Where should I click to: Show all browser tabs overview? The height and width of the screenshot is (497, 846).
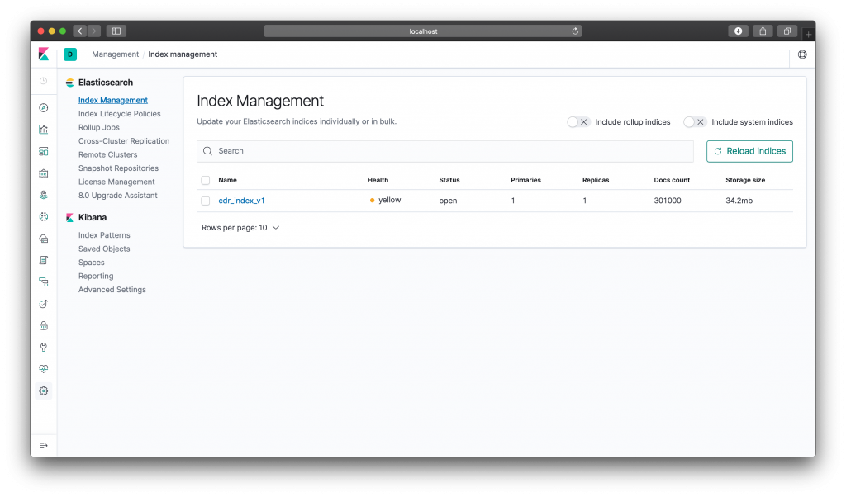click(787, 31)
